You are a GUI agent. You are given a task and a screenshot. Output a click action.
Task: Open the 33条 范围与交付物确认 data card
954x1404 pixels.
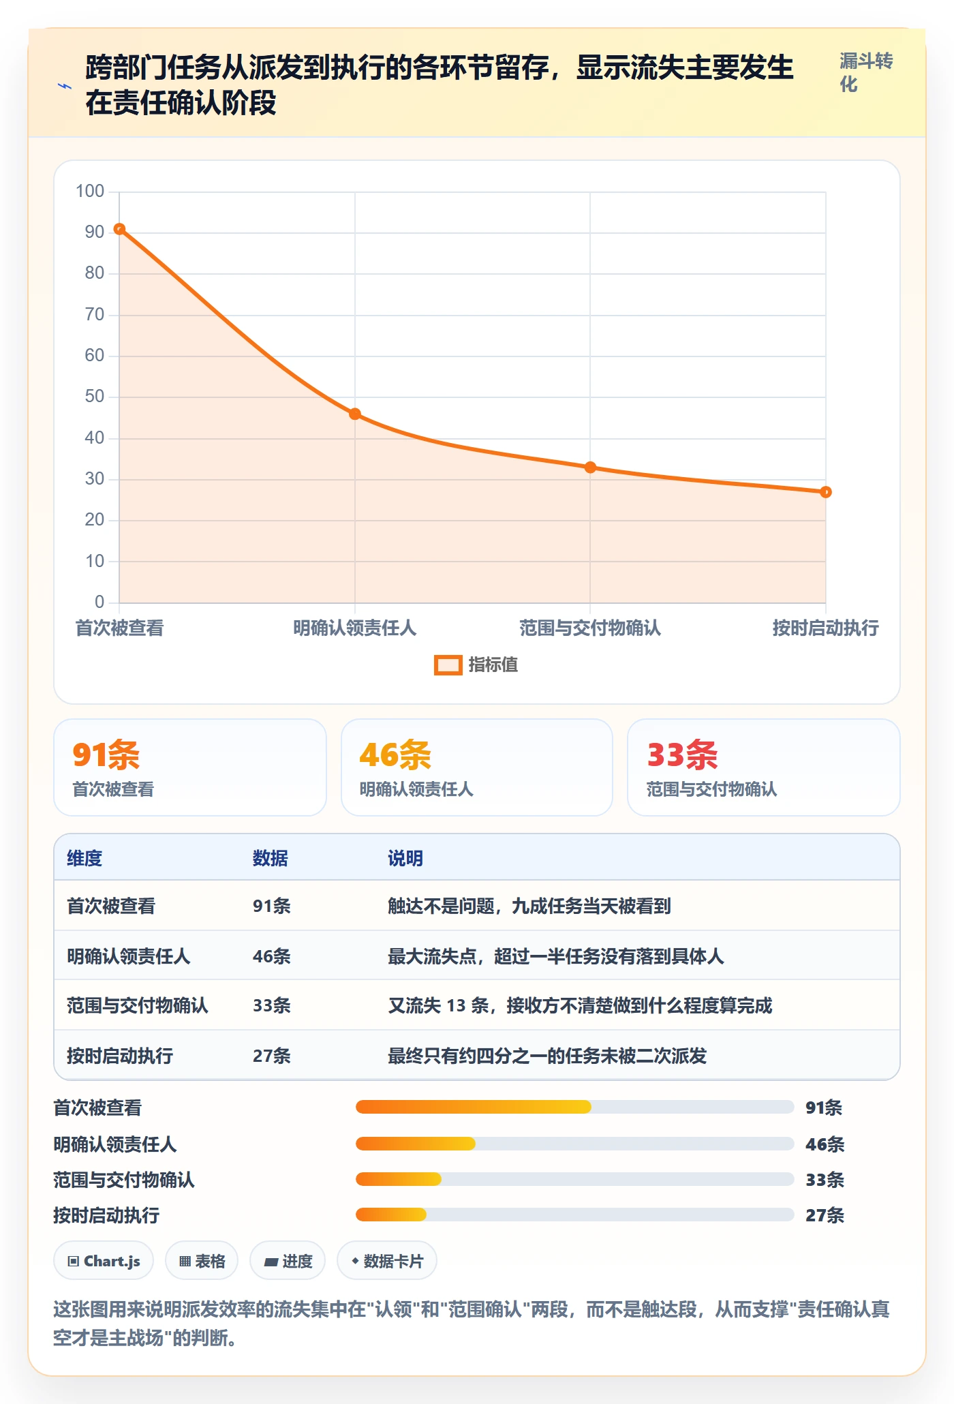tap(764, 767)
